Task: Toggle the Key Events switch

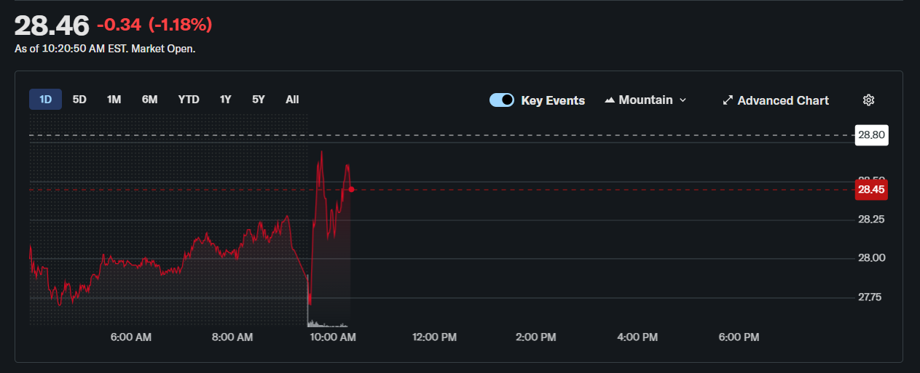Action: point(502,100)
